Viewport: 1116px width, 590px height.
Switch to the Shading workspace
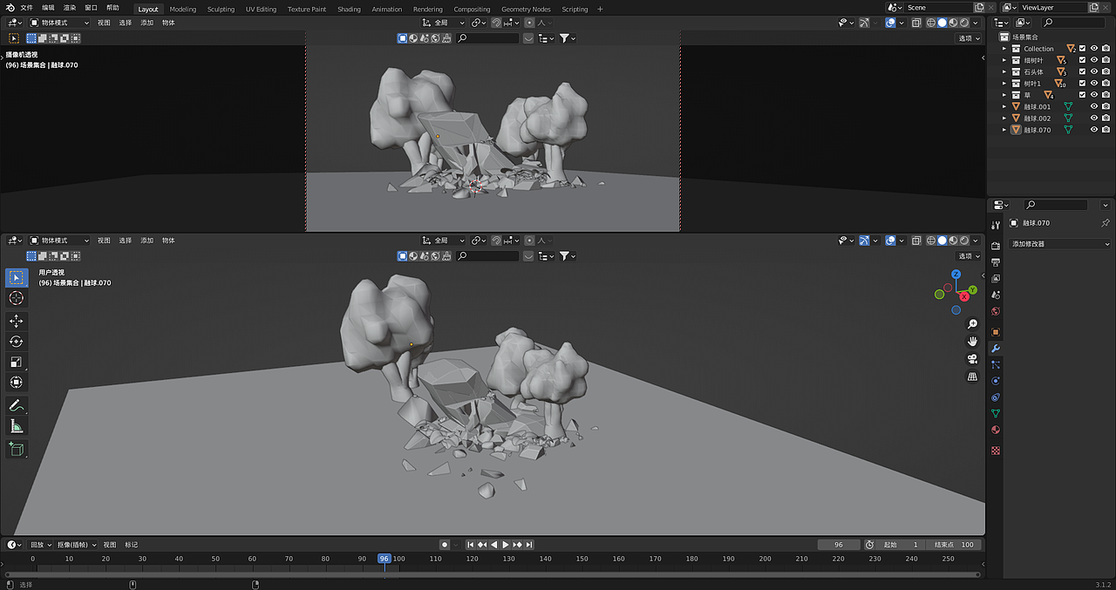tap(349, 9)
